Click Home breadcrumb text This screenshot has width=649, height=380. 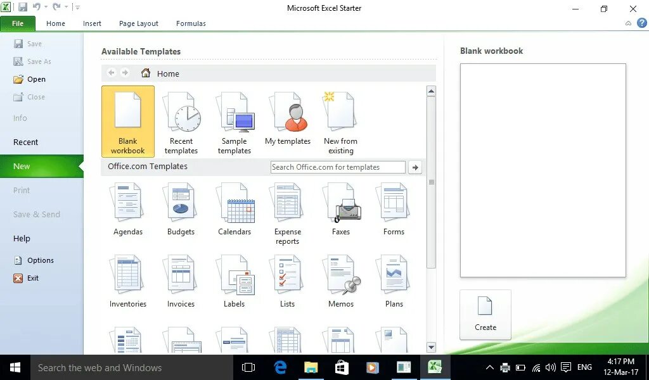click(168, 73)
